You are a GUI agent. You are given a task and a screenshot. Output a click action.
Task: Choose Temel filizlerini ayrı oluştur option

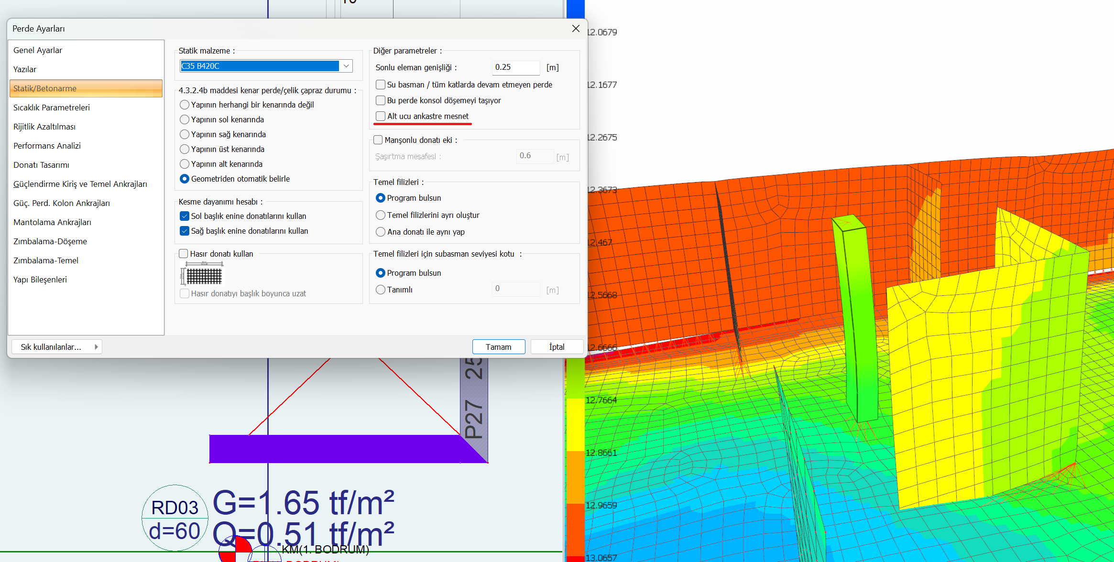381,215
